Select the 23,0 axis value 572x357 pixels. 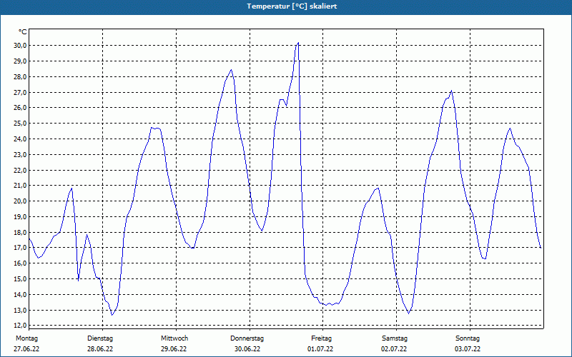coord(19,155)
